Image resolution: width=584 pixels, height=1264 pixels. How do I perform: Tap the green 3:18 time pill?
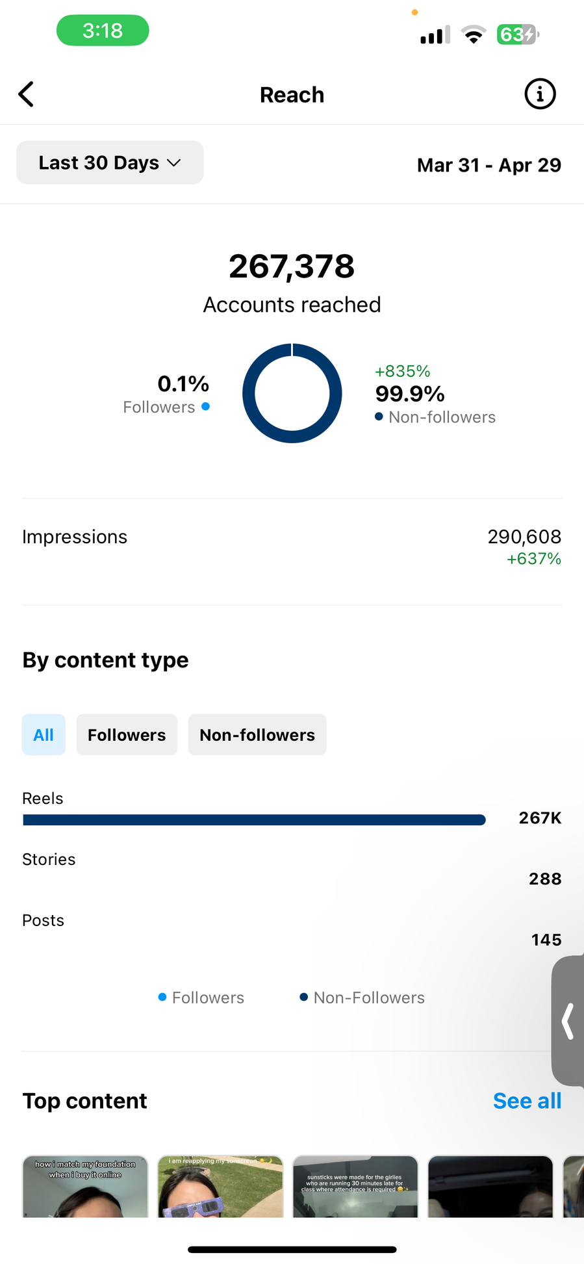[103, 31]
